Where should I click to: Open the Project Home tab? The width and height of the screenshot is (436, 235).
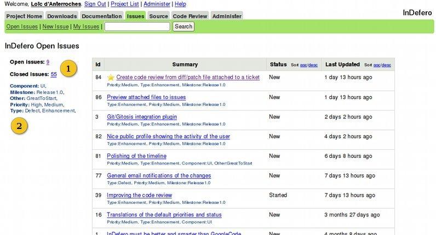24,16
